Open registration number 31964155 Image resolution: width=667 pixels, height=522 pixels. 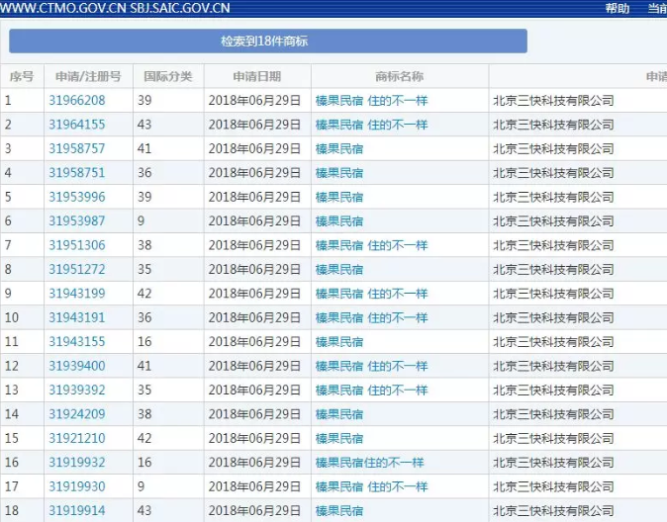tap(76, 125)
